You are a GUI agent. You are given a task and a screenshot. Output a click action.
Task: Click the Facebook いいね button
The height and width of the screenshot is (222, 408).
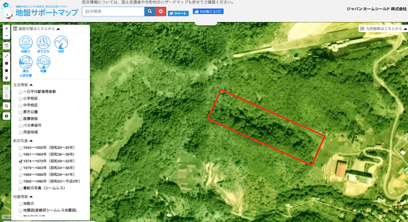pyautogui.click(x=208, y=12)
